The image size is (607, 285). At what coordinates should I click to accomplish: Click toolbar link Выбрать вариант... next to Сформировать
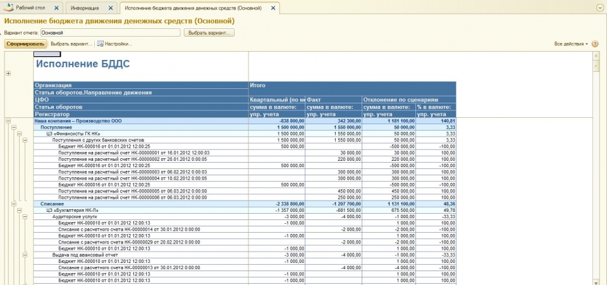(71, 44)
